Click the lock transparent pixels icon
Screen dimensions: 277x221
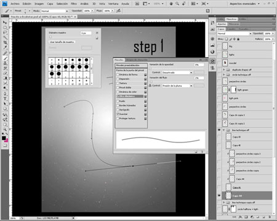click(x=227, y=39)
